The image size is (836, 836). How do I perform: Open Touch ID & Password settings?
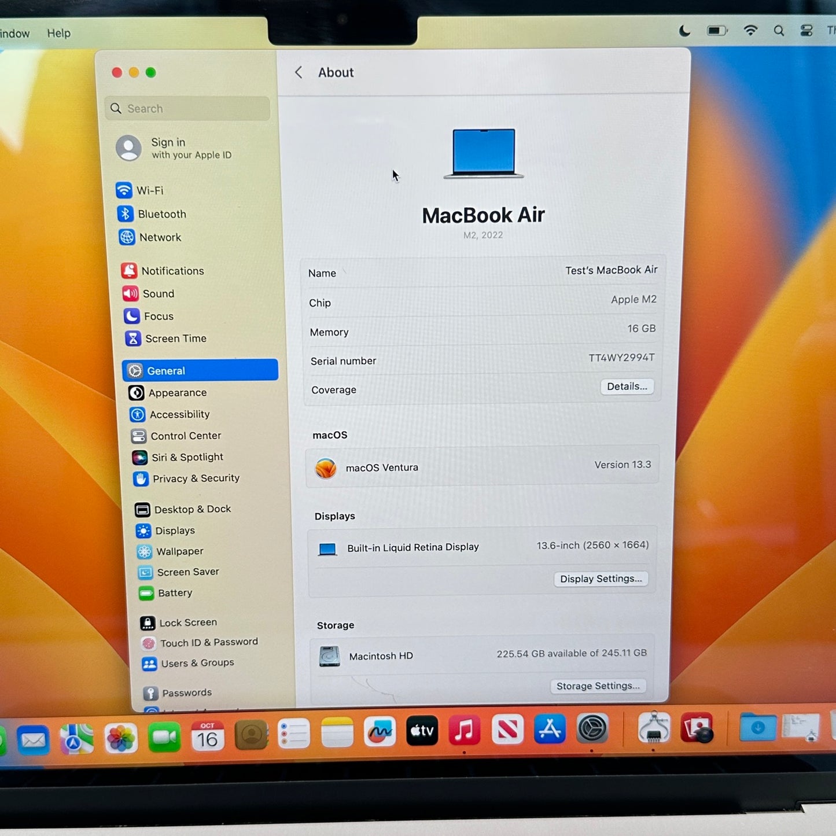point(208,642)
